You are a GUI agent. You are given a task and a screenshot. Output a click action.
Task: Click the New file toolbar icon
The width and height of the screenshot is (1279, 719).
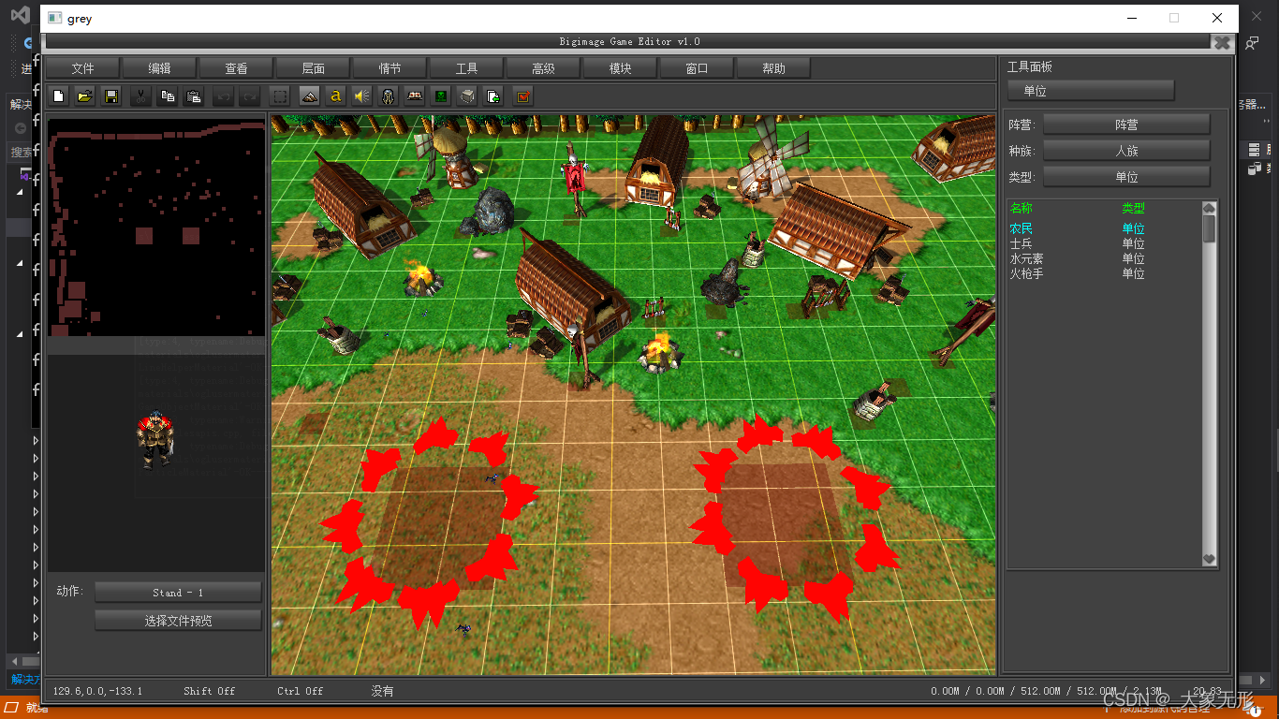pyautogui.click(x=58, y=95)
